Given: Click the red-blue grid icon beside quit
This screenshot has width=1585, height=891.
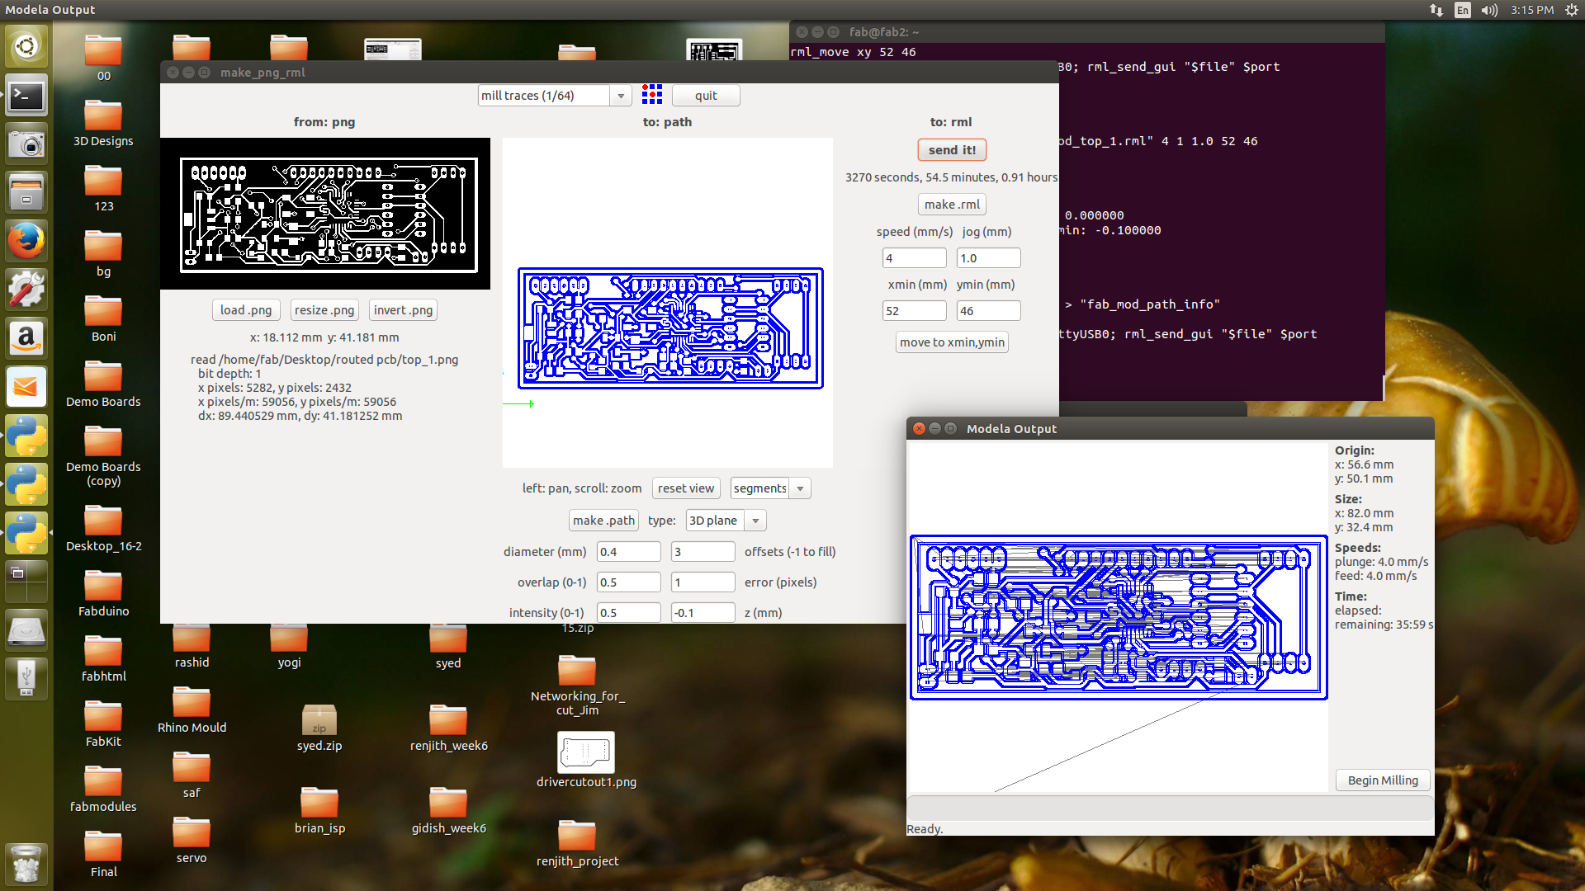Looking at the screenshot, I should click(x=651, y=95).
